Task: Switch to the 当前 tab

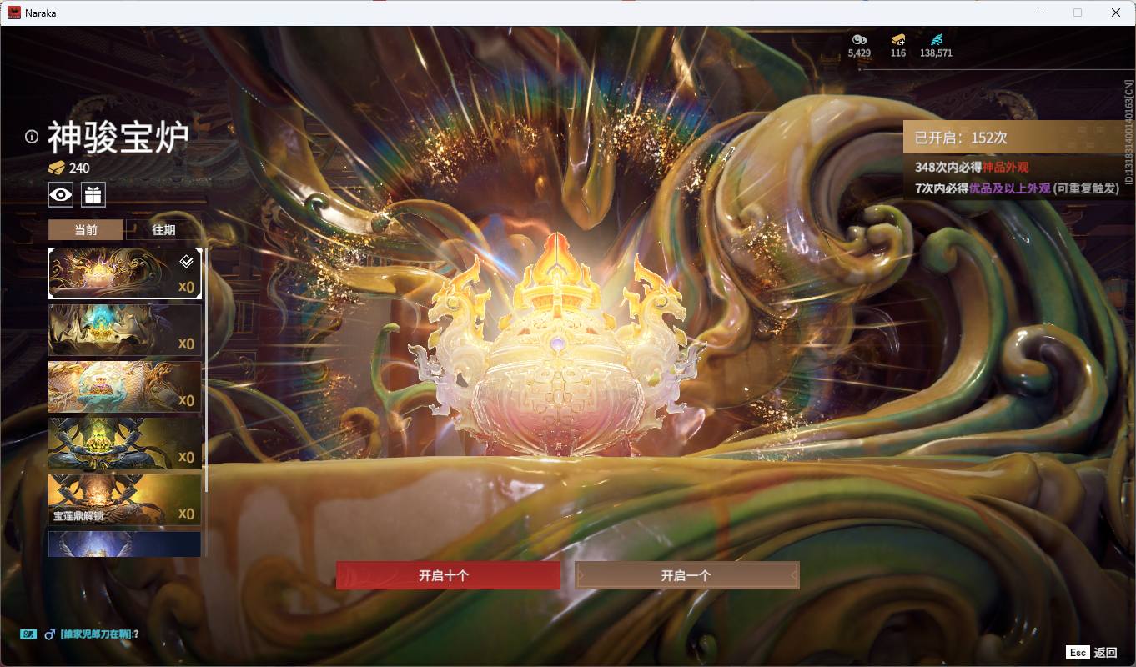Action: click(86, 230)
